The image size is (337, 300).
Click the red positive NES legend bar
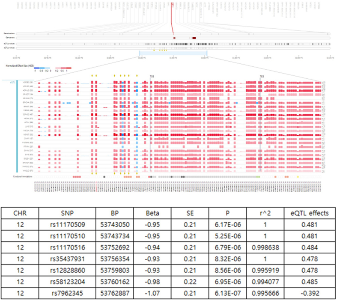point(63,68)
